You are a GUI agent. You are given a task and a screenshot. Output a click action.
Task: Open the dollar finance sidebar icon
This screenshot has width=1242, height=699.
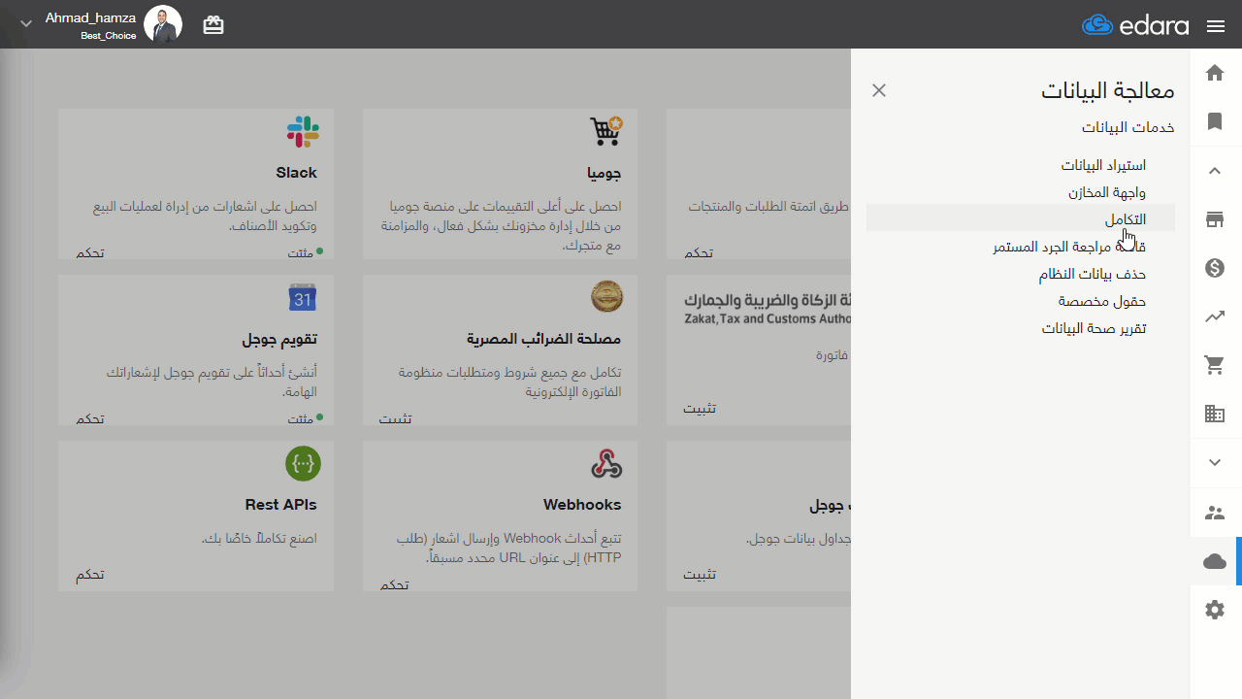(1215, 268)
